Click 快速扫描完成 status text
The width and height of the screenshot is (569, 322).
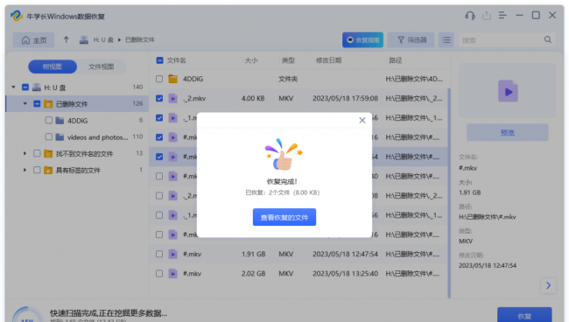(x=109, y=313)
